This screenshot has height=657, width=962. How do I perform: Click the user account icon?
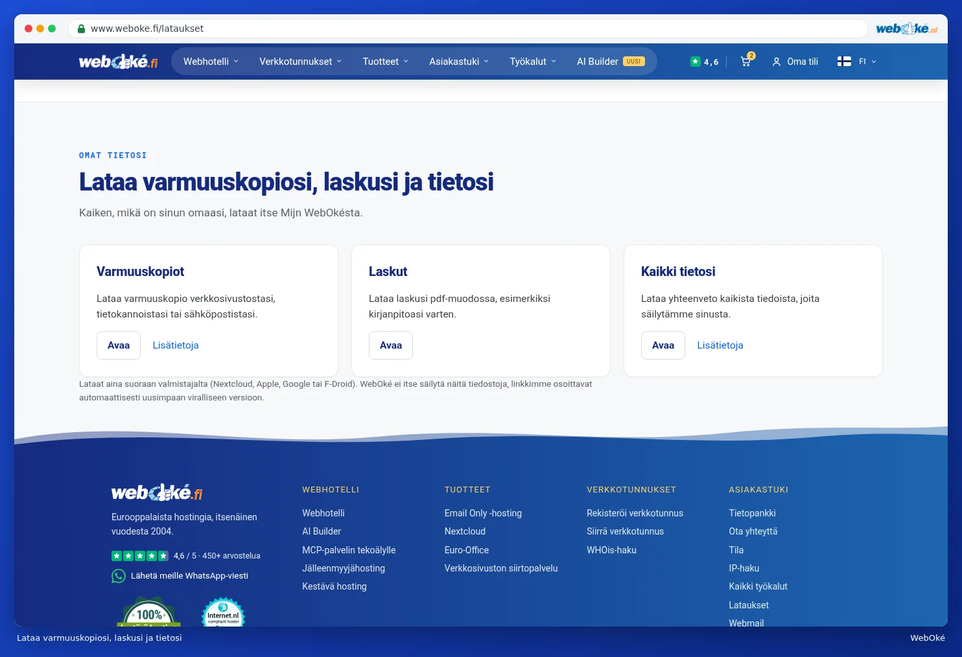777,62
